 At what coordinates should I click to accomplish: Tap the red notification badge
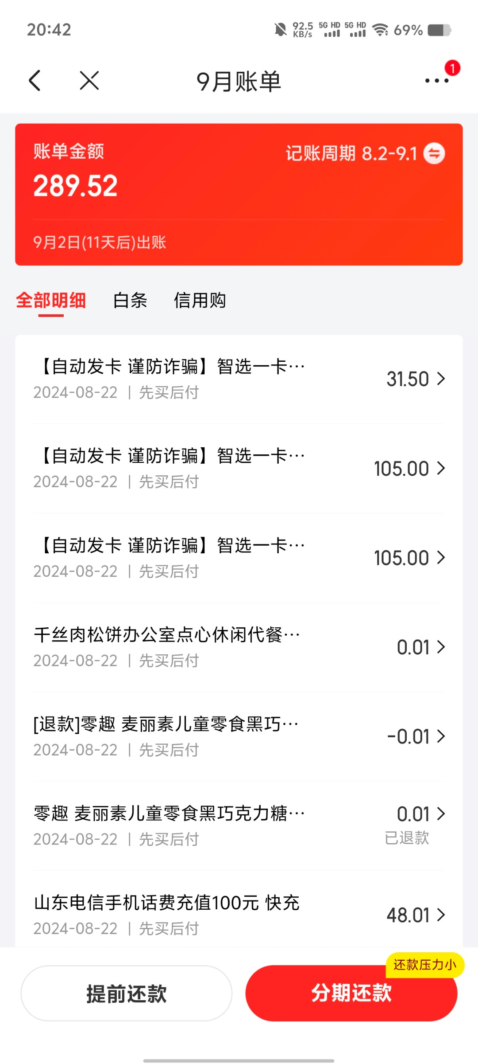click(x=452, y=68)
